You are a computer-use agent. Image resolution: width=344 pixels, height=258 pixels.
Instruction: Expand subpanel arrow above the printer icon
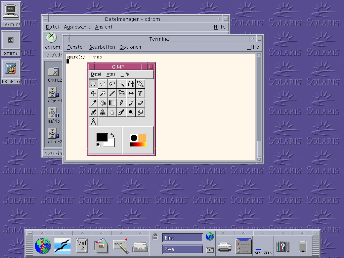(223, 233)
